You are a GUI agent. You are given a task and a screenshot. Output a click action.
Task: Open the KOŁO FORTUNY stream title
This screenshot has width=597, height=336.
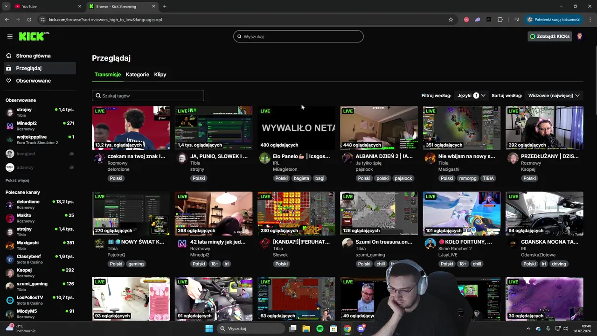pos(465,242)
